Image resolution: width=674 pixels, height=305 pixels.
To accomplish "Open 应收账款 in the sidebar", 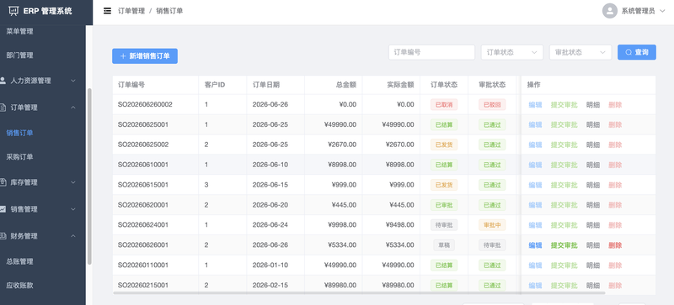I will (x=19, y=285).
